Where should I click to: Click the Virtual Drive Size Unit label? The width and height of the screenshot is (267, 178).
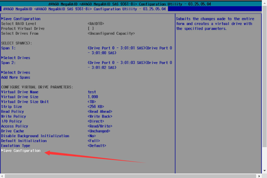[x=25, y=102]
